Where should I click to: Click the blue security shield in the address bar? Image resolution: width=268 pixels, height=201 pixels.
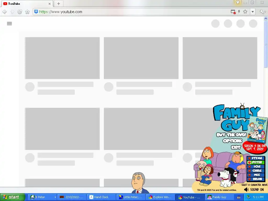(x=36, y=12)
